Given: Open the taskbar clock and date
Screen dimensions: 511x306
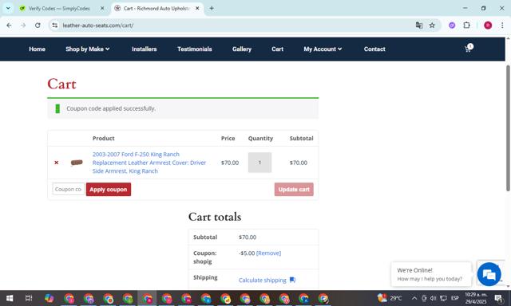Looking at the screenshot, I should point(476,298).
